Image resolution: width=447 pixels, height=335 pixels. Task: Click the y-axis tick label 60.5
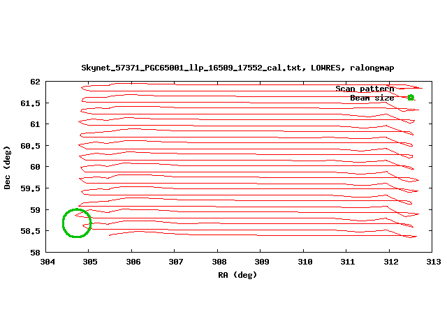click(30, 146)
